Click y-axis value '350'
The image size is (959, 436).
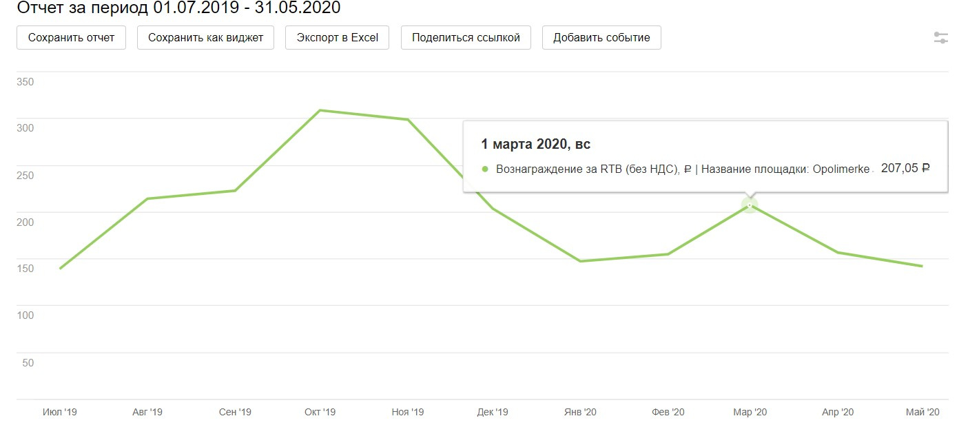[x=25, y=82]
